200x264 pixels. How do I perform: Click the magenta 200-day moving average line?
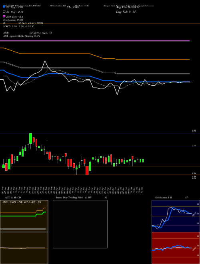[95, 41]
